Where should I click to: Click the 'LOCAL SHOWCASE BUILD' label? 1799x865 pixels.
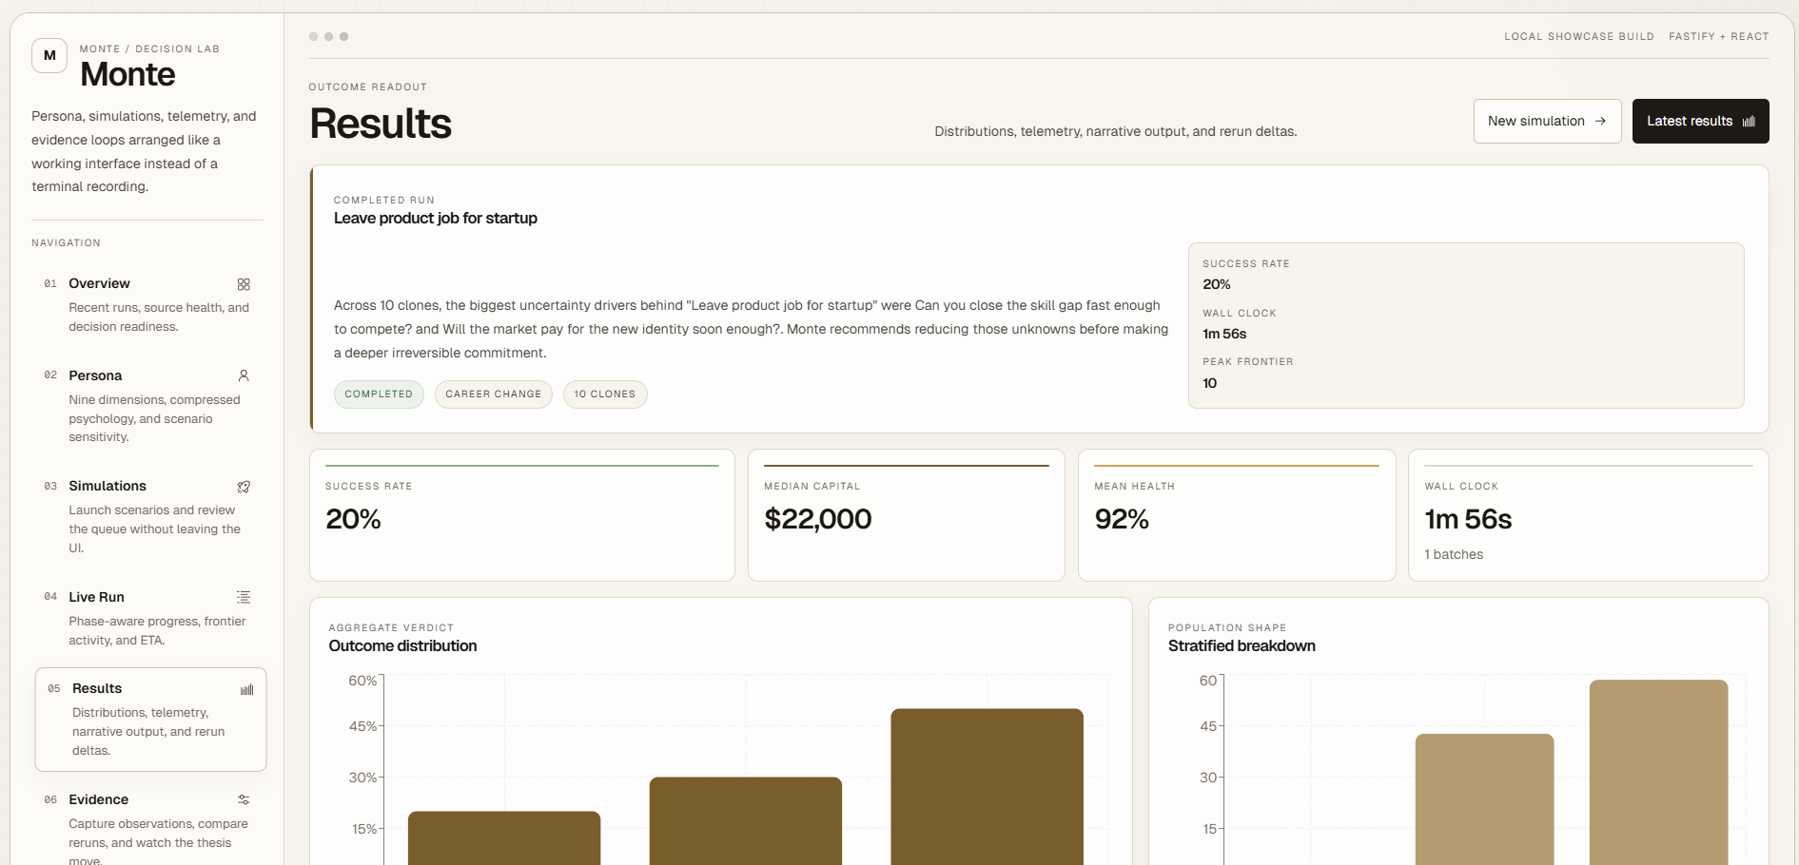(x=1579, y=37)
